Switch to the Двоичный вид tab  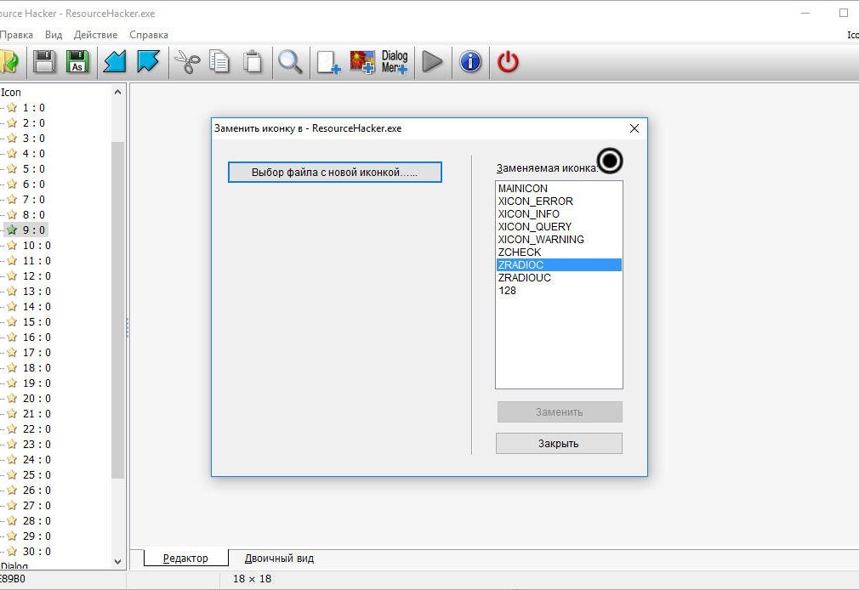click(x=279, y=559)
